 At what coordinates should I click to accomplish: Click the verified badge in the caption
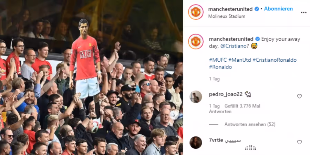pyautogui.click(x=257, y=39)
